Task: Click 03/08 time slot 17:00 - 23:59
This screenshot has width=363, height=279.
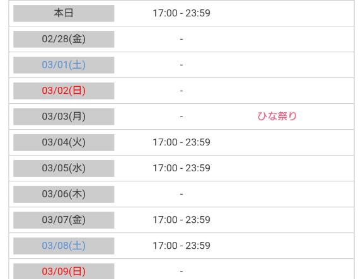Action: [x=181, y=246]
